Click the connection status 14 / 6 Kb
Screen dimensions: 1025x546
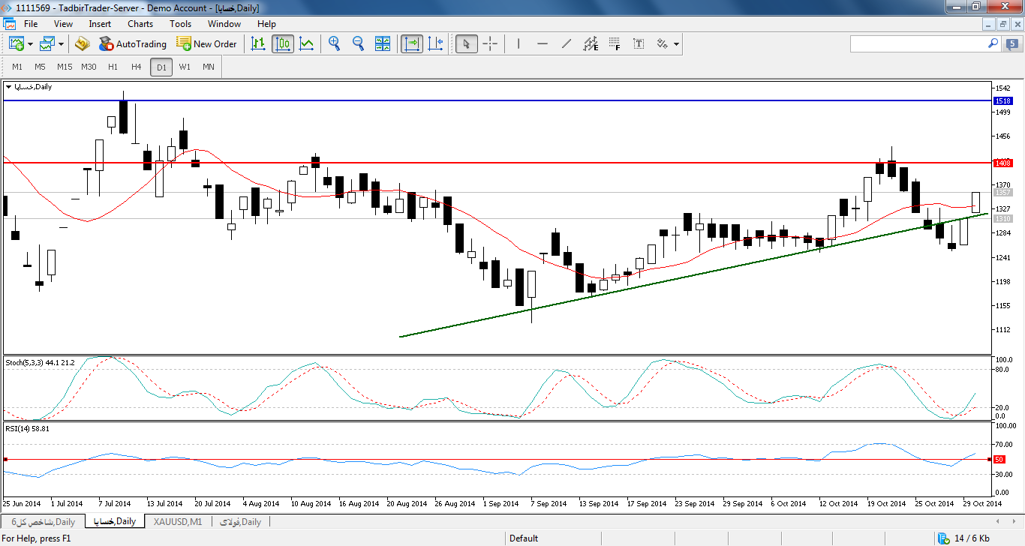(964, 538)
